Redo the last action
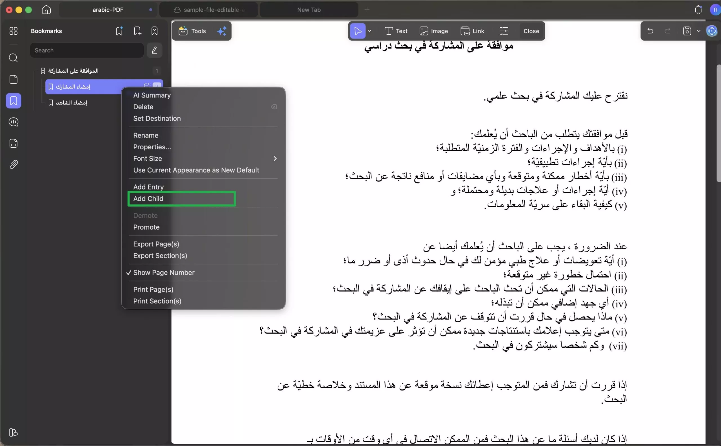Image resolution: width=721 pixels, height=446 pixels. (667, 31)
